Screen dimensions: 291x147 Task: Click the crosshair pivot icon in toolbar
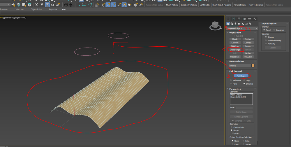(x=66, y=5)
